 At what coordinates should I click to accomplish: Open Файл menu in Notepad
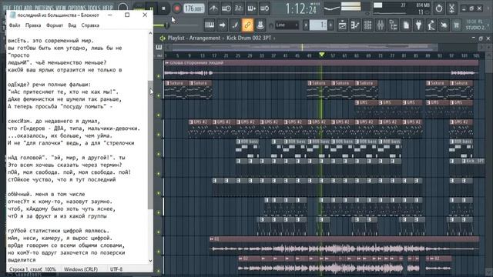pos(15,25)
